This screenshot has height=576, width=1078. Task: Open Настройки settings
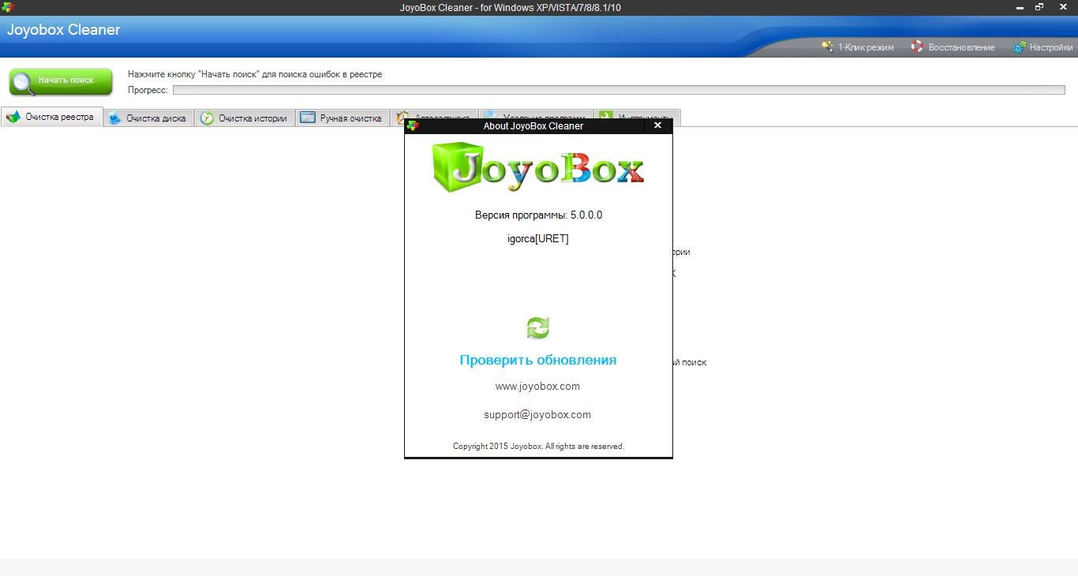click(x=1042, y=47)
